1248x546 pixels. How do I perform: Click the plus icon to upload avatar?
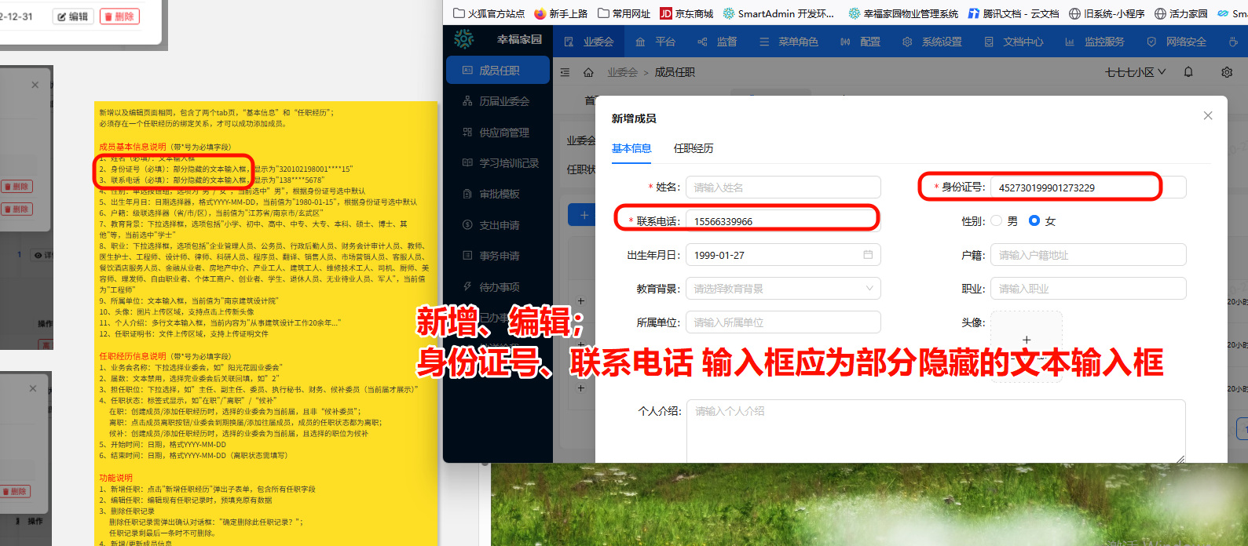pyautogui.click(x=1026, y=340)
